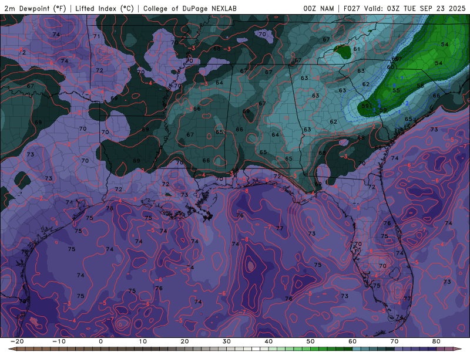Click the 60 label on the color scale

(x=352, y=341)
